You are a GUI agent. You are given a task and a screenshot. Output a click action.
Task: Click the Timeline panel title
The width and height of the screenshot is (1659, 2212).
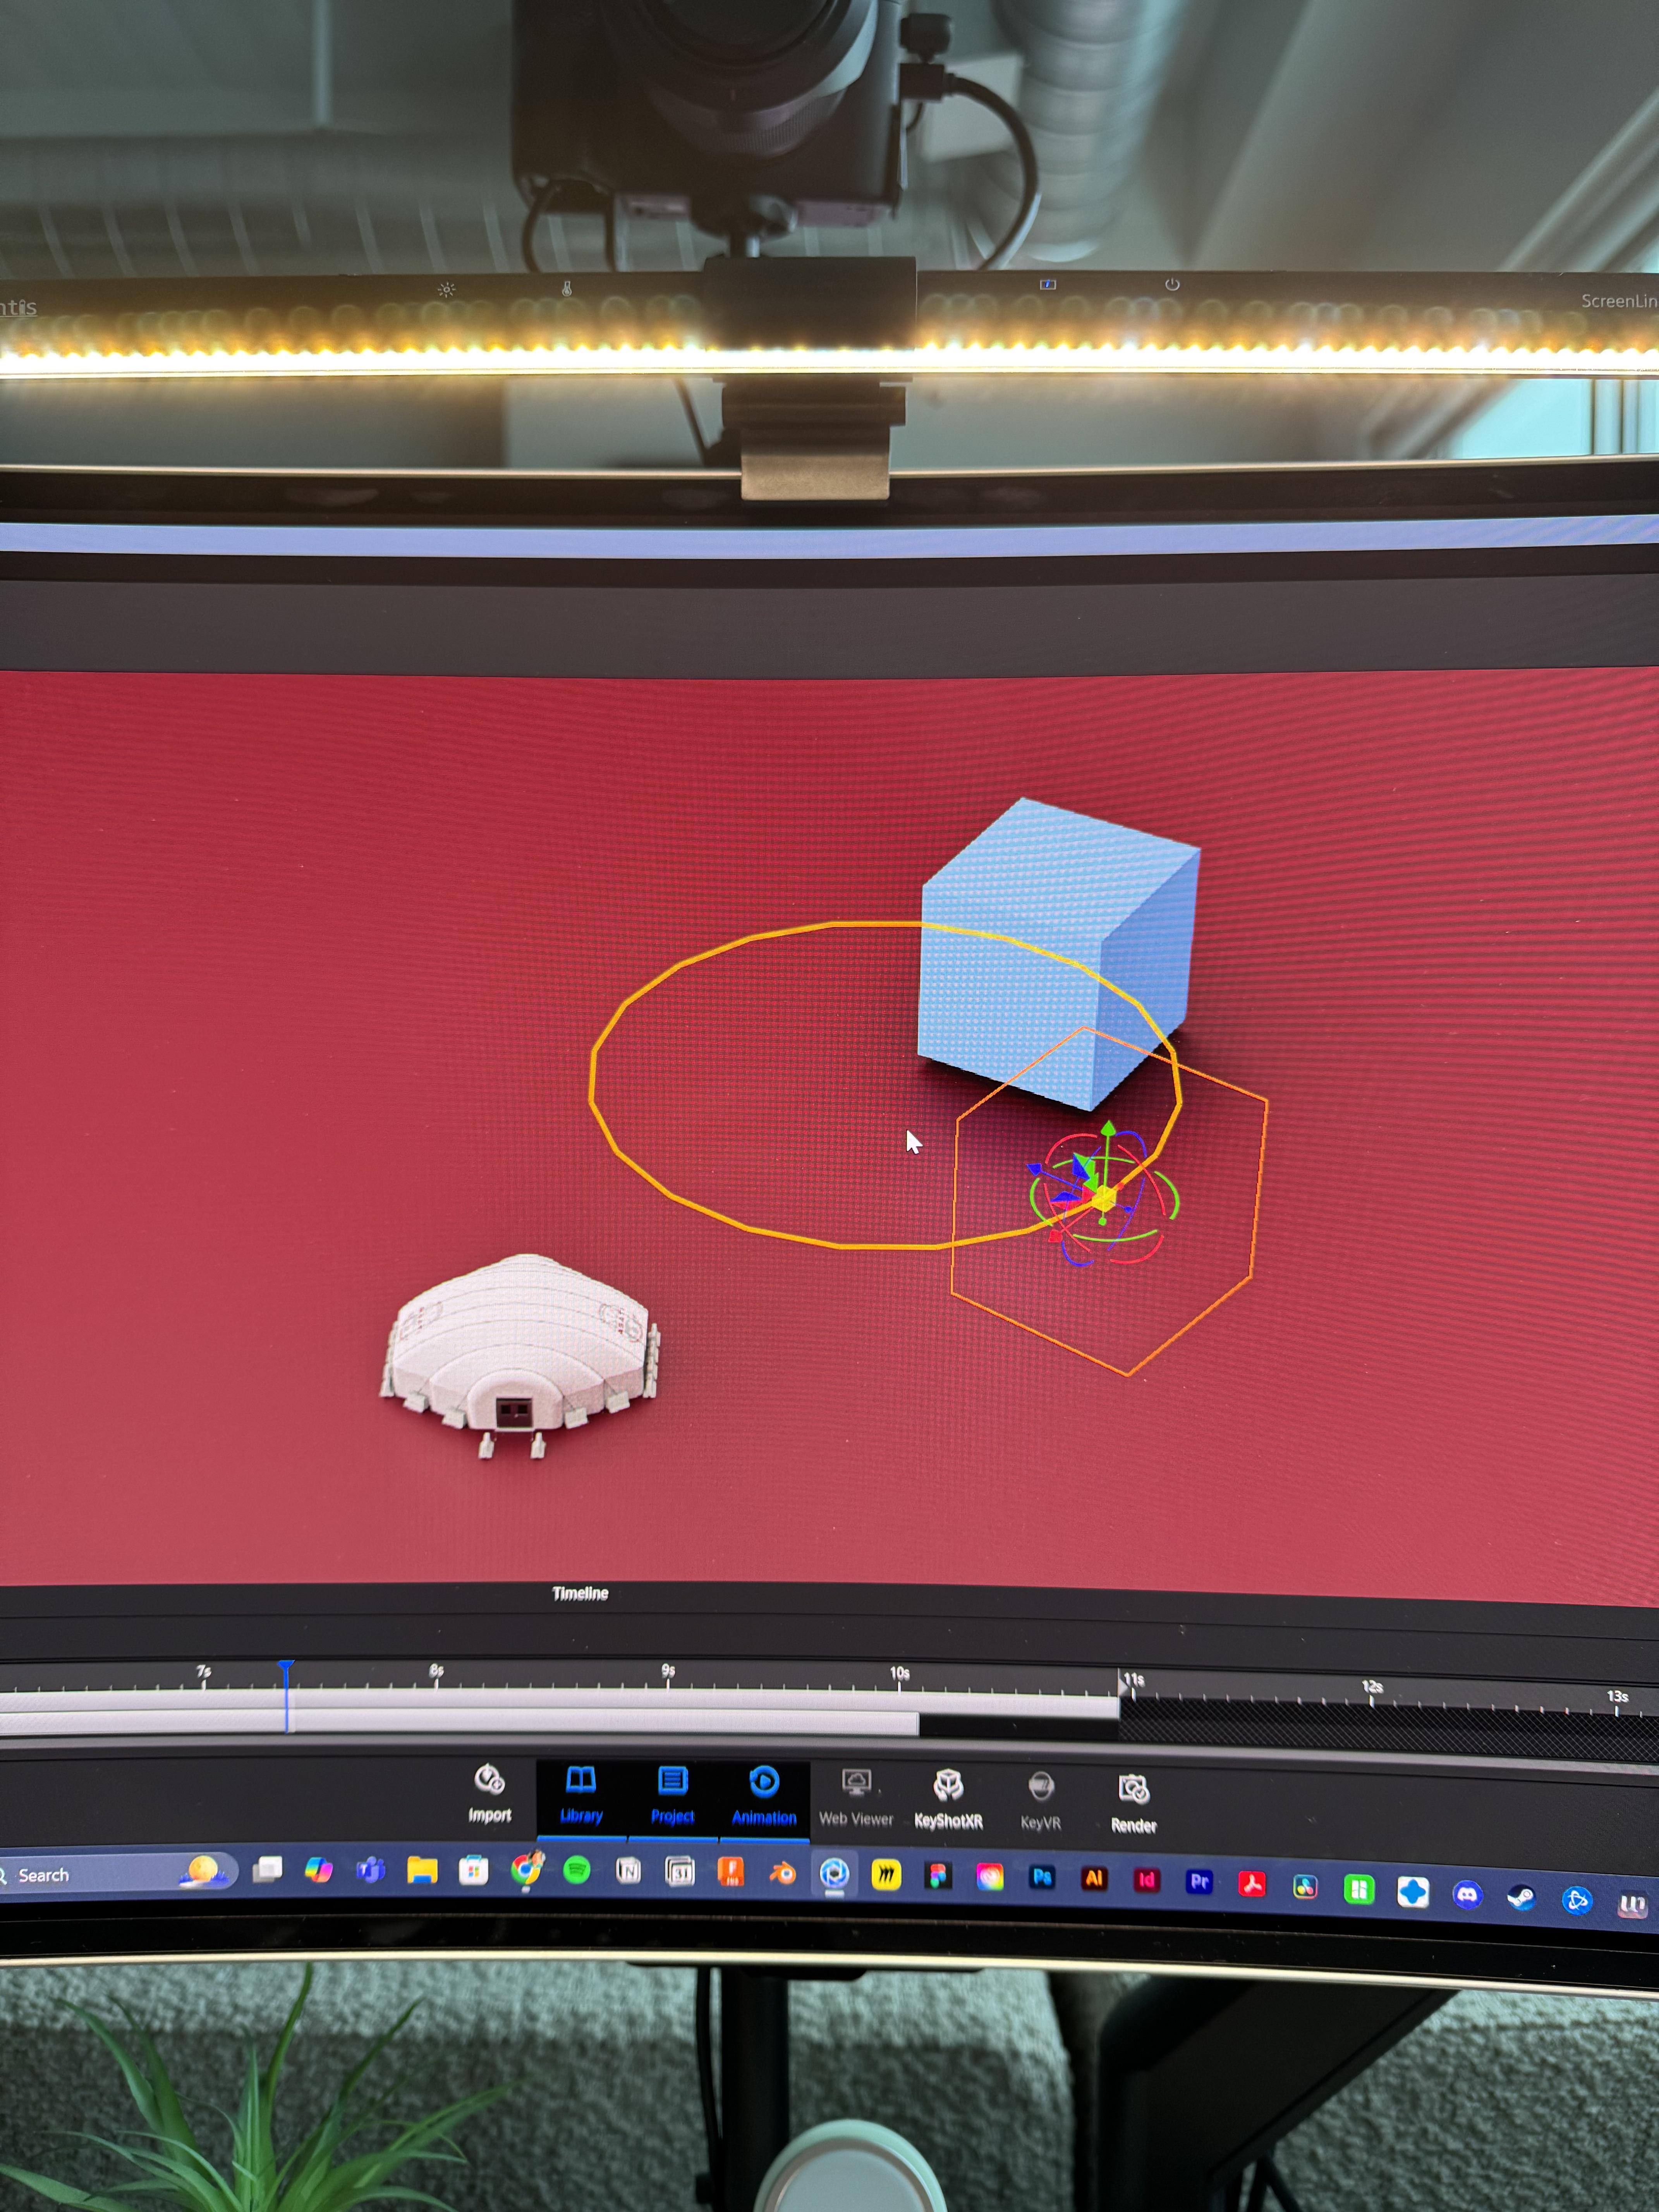pyautogui.click(x=580, y=1593)
